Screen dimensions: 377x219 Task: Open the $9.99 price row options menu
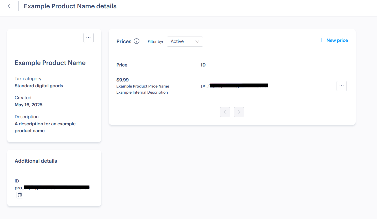coord(341,86)
